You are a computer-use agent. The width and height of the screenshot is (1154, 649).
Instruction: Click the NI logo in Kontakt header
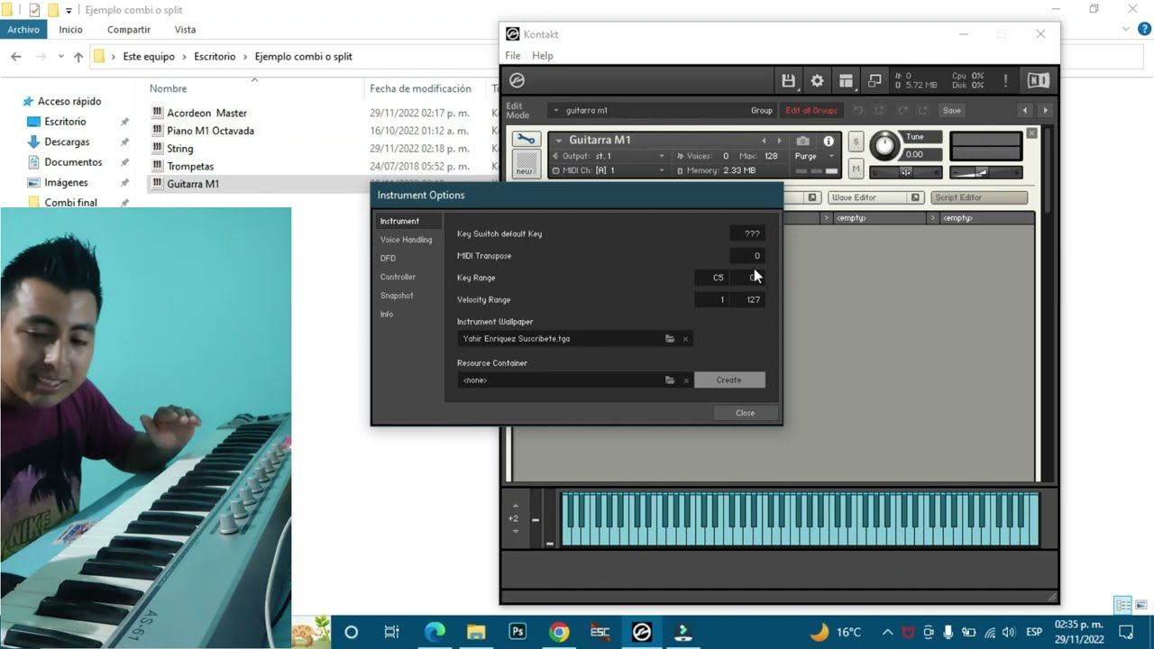click(1038, 81)
